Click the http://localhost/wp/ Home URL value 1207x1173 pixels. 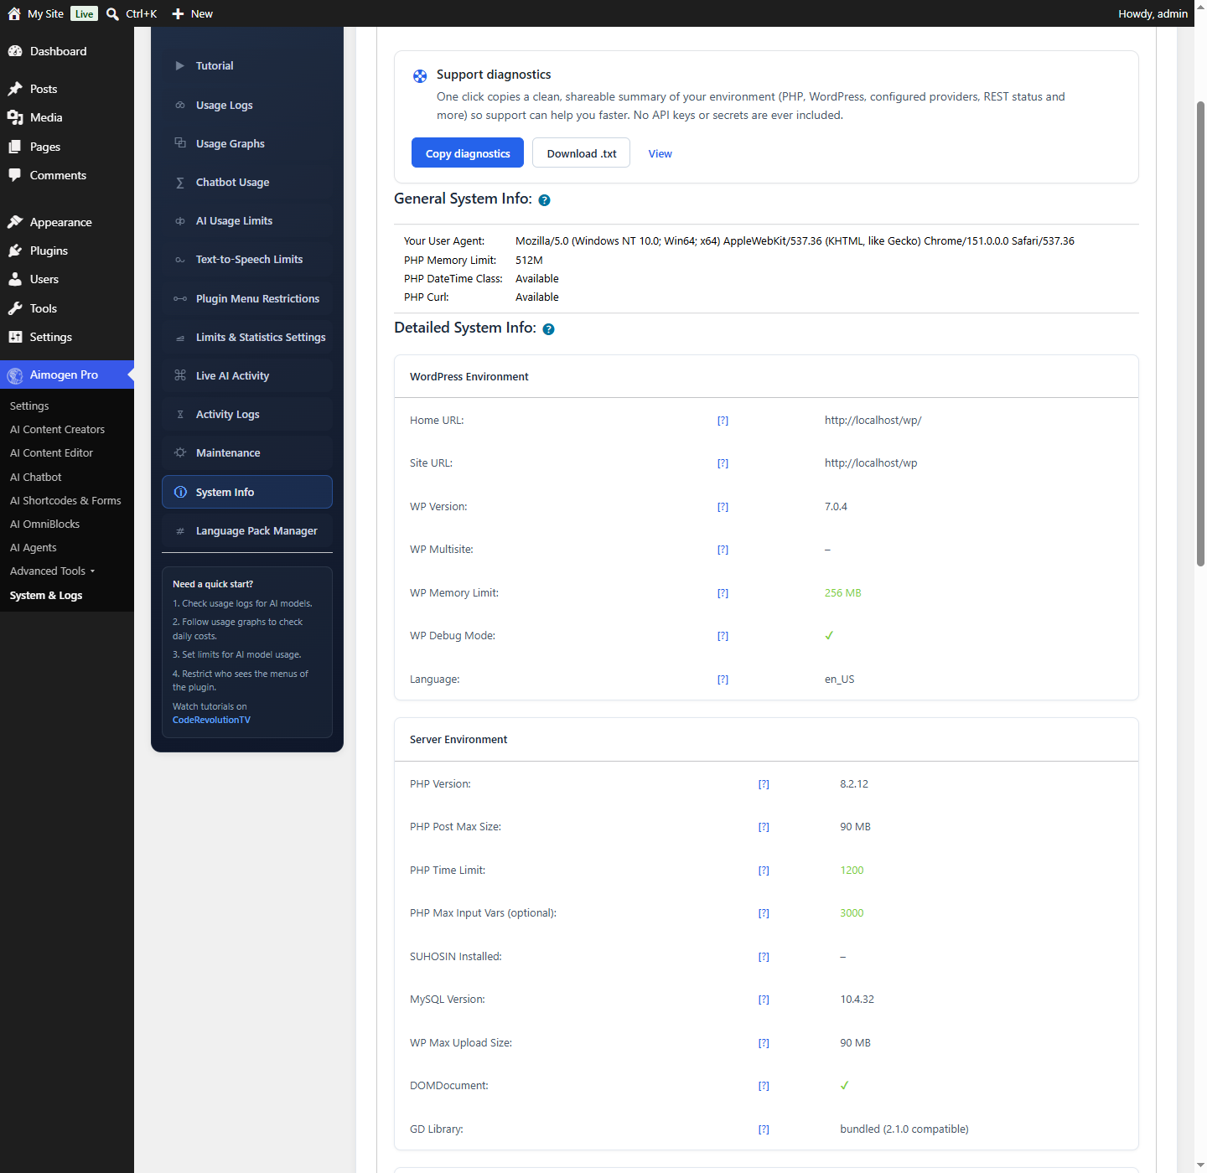[x=873, y=421]
